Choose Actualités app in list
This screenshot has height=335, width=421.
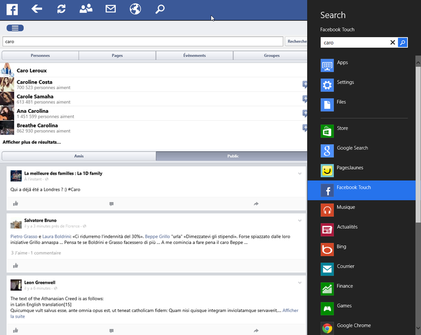(362, 230)
